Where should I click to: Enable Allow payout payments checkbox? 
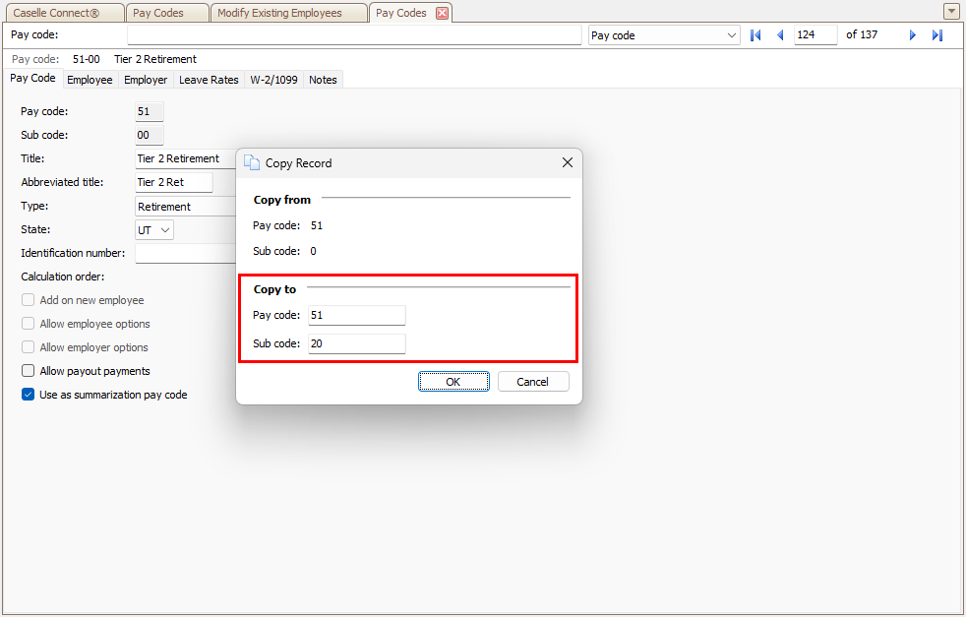(29, 371)
